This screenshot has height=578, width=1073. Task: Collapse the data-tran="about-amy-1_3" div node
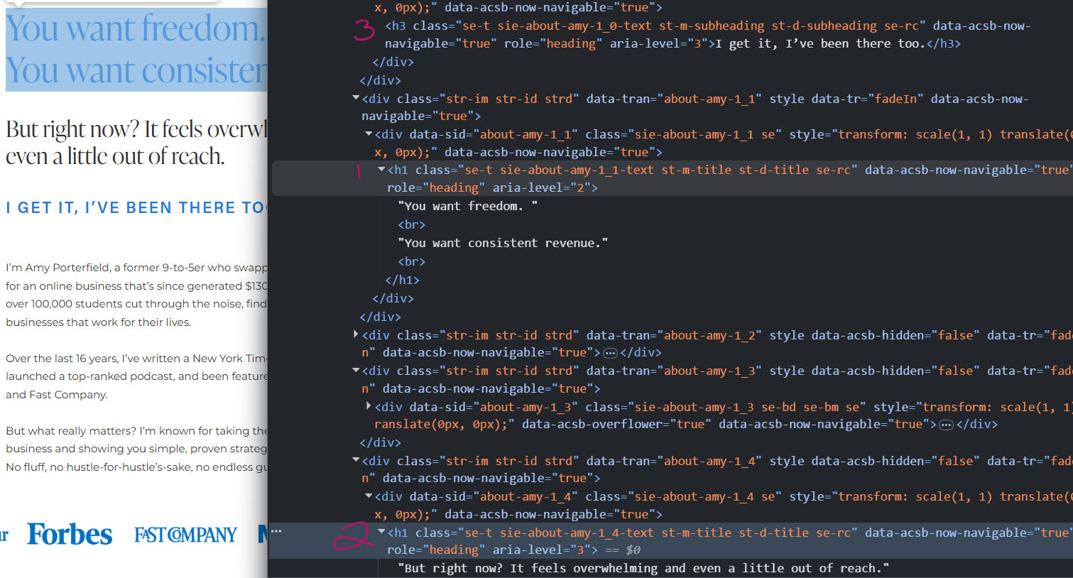(x=356, y=370)
